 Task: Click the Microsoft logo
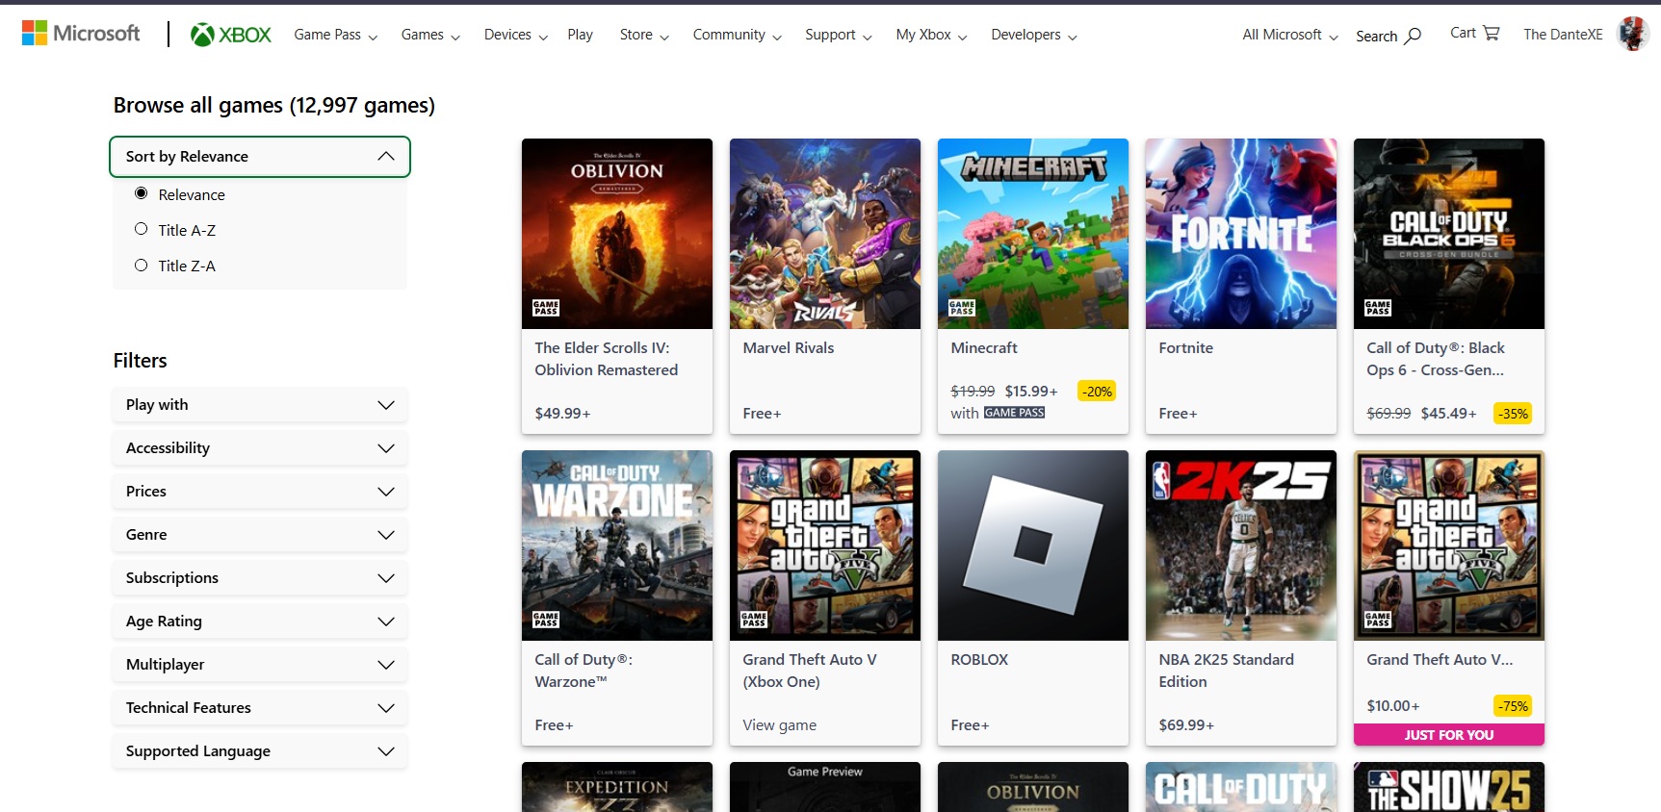pyautogui.click(x=81, y=34)
